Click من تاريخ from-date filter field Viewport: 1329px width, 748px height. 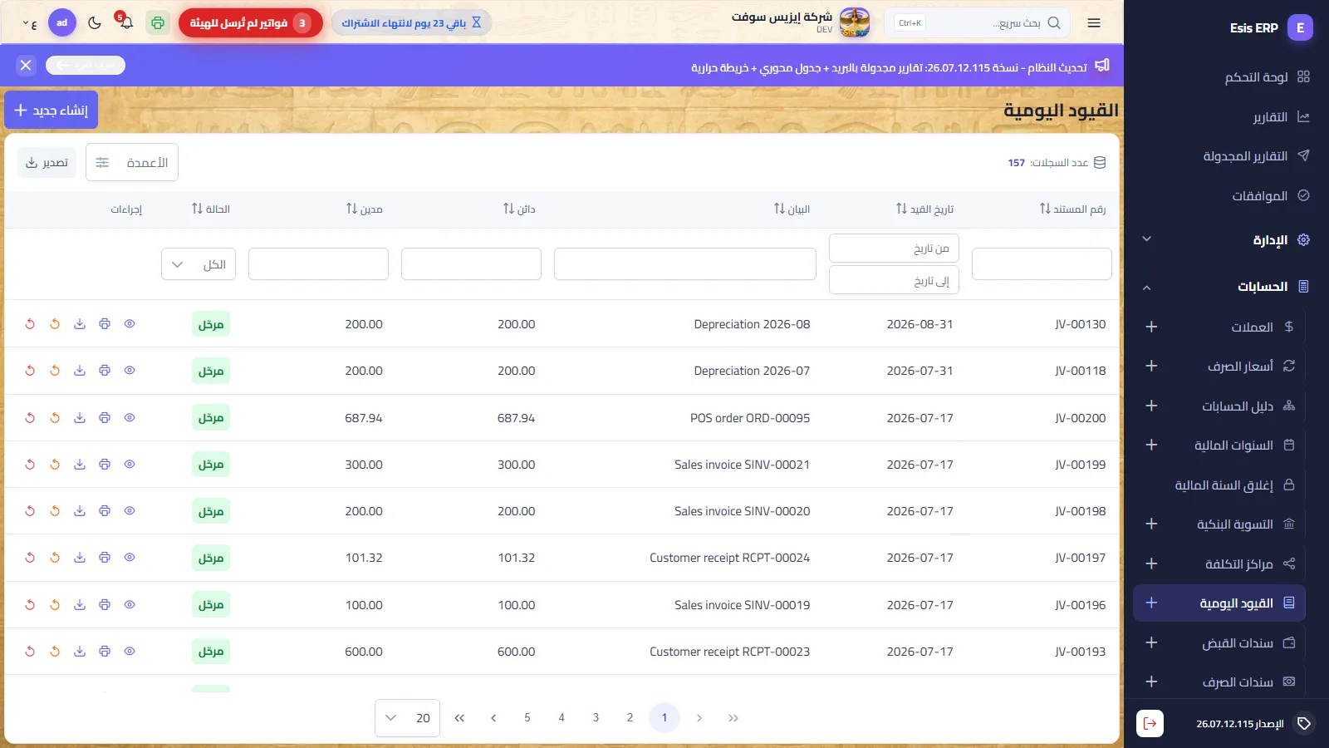[x=894, y=248]
